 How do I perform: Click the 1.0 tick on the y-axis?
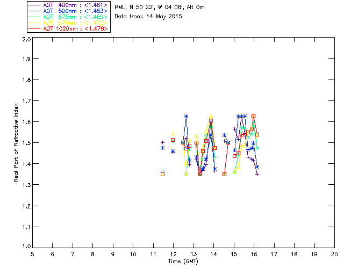[x=25, y=248]
